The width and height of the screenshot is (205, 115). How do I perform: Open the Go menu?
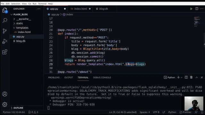pos(30,4)
